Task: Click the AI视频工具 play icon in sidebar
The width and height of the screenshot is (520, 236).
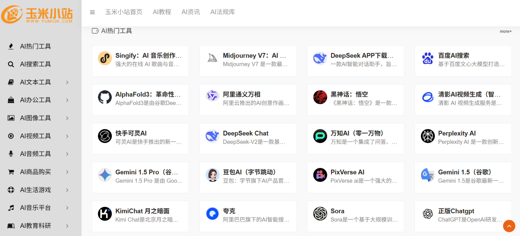Action: click(x=11, y=136)
